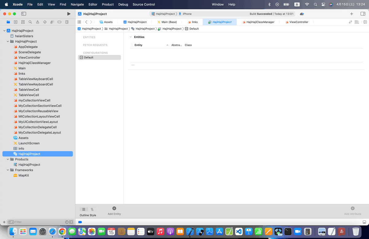Image resolution: width=369 pixels, height=239 pixels.
Task: Add an editor on the right
Action: 365,22
